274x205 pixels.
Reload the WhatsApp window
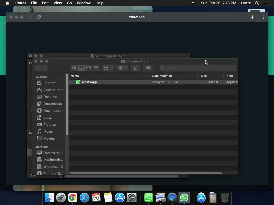[x=39, y=17]
